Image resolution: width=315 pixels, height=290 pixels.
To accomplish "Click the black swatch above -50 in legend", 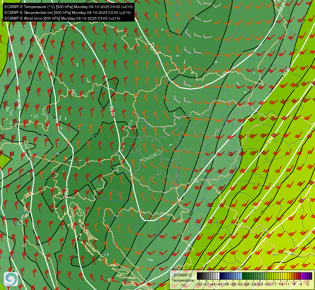I will point(198,276).
